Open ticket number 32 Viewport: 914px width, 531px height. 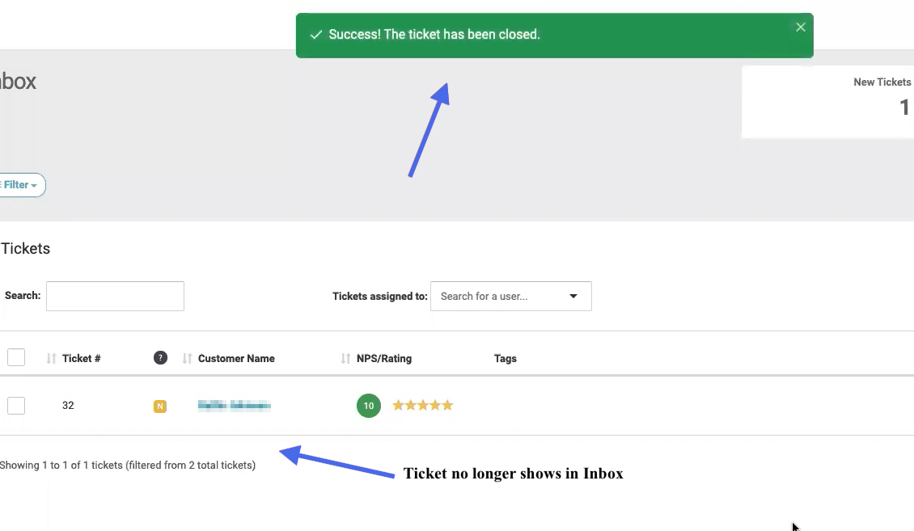68,405
